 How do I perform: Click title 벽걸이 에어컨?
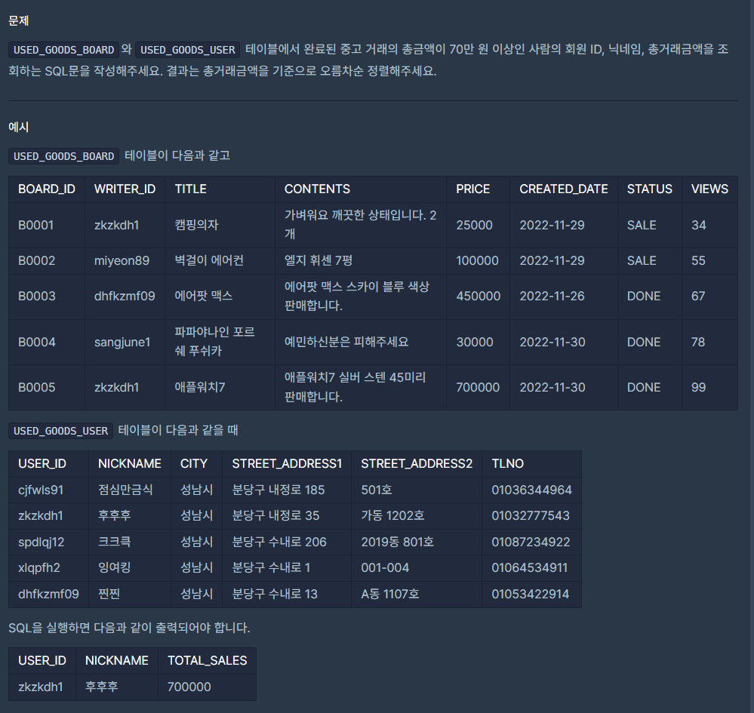pyautogui.click(x=209, y=260)
